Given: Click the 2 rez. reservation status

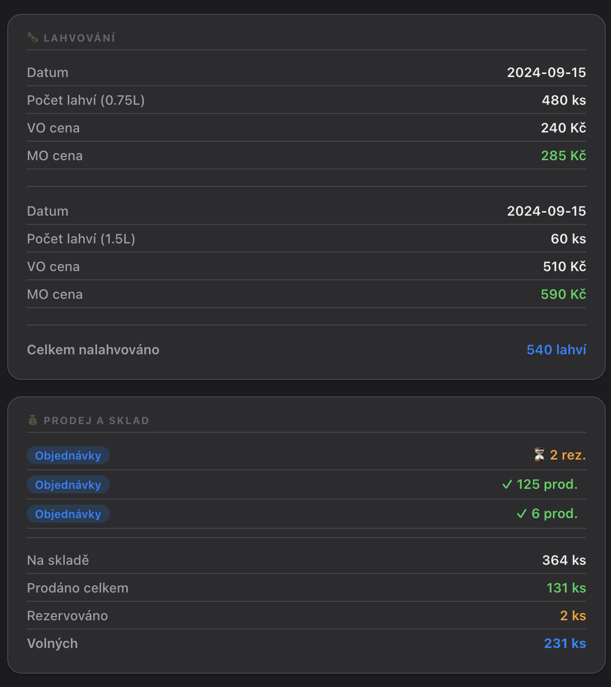Looking at the screenshot, I should click(x=567, y=455).
